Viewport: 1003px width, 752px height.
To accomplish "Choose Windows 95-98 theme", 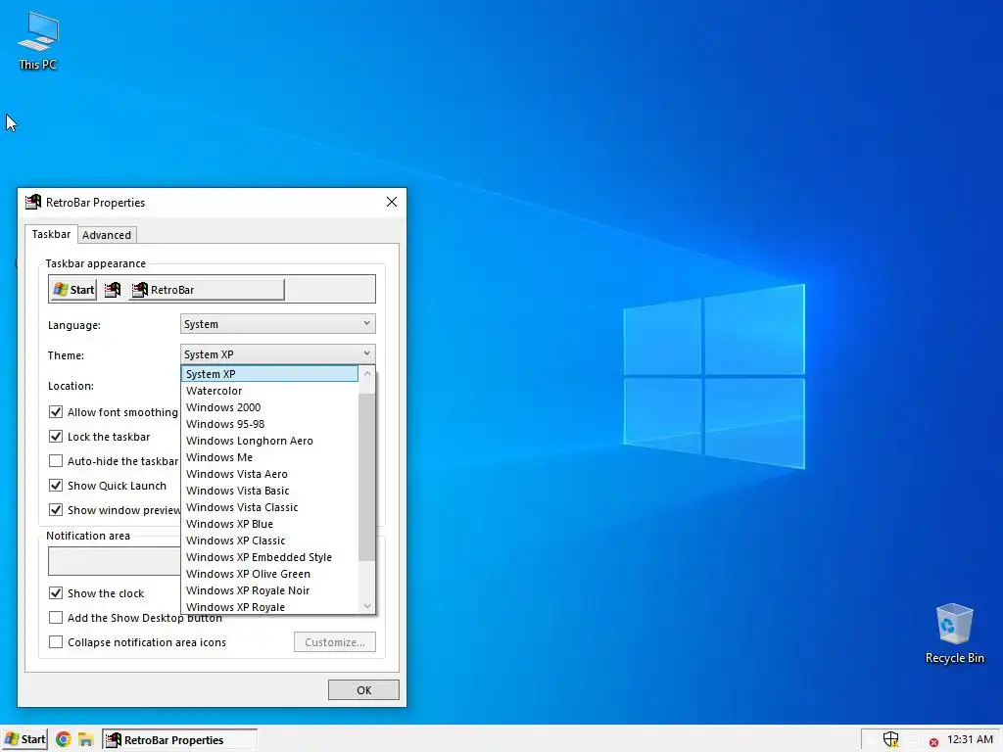I will 269,424.
